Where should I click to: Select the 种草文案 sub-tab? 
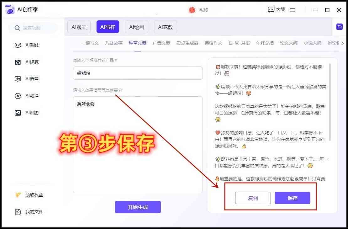tap(138, 43)
